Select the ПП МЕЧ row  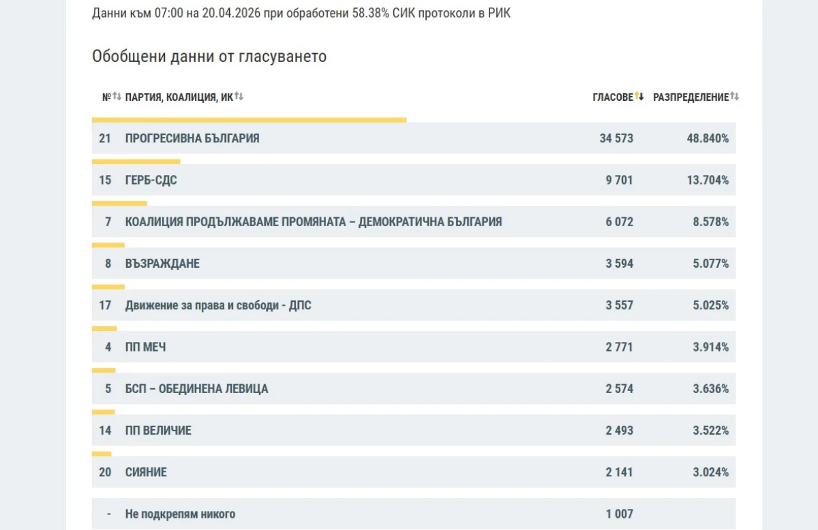click(x=414, y=347)
